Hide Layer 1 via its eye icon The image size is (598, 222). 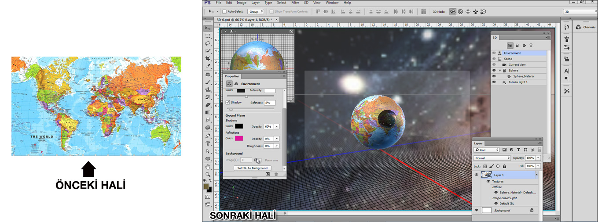coord(476,175)
